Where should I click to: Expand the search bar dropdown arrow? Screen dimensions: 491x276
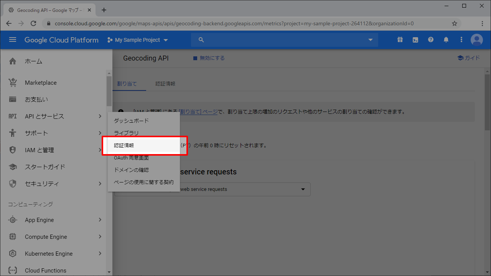pyautogui.click(x=371, y=40)
